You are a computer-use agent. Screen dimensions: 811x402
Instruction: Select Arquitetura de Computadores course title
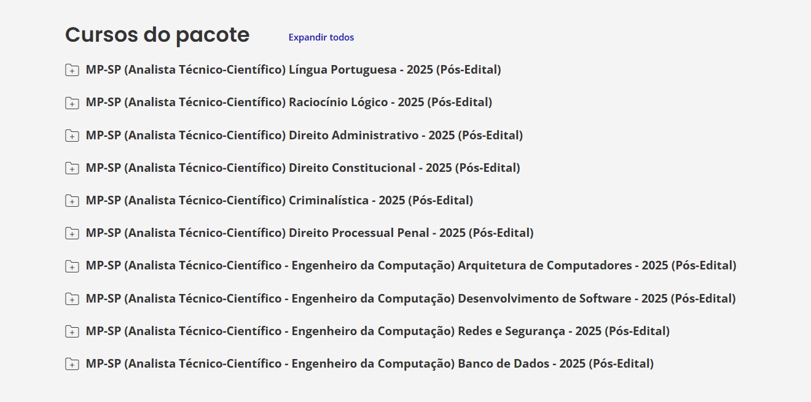click(410, 266)
